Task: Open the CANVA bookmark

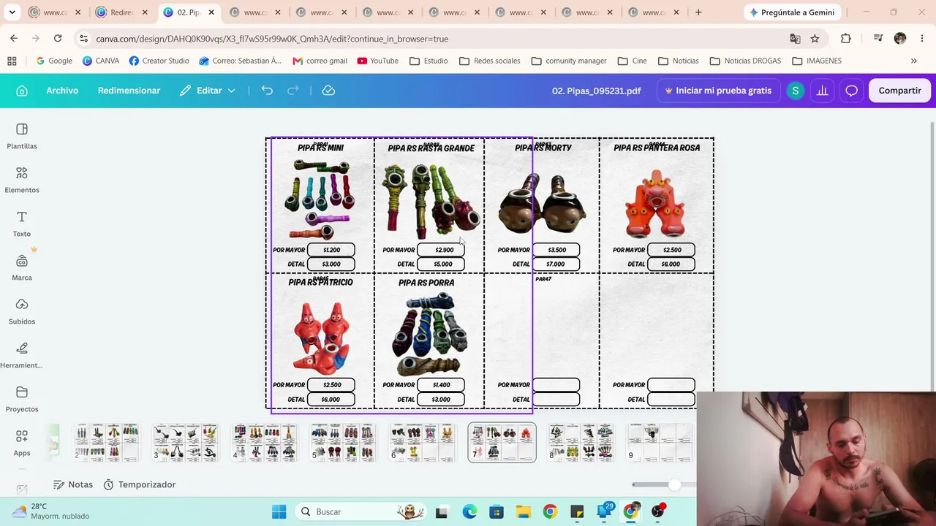Action: [x=101, y=61]
